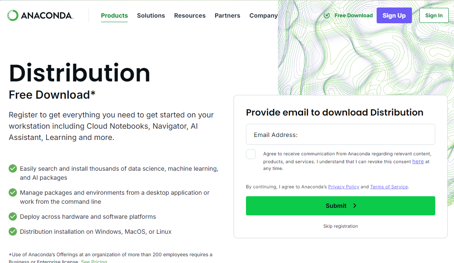Click the 'Distribution' page heading
Image resolution: width=454 pixels, height=263 pixels.
(x=80, y=73)
